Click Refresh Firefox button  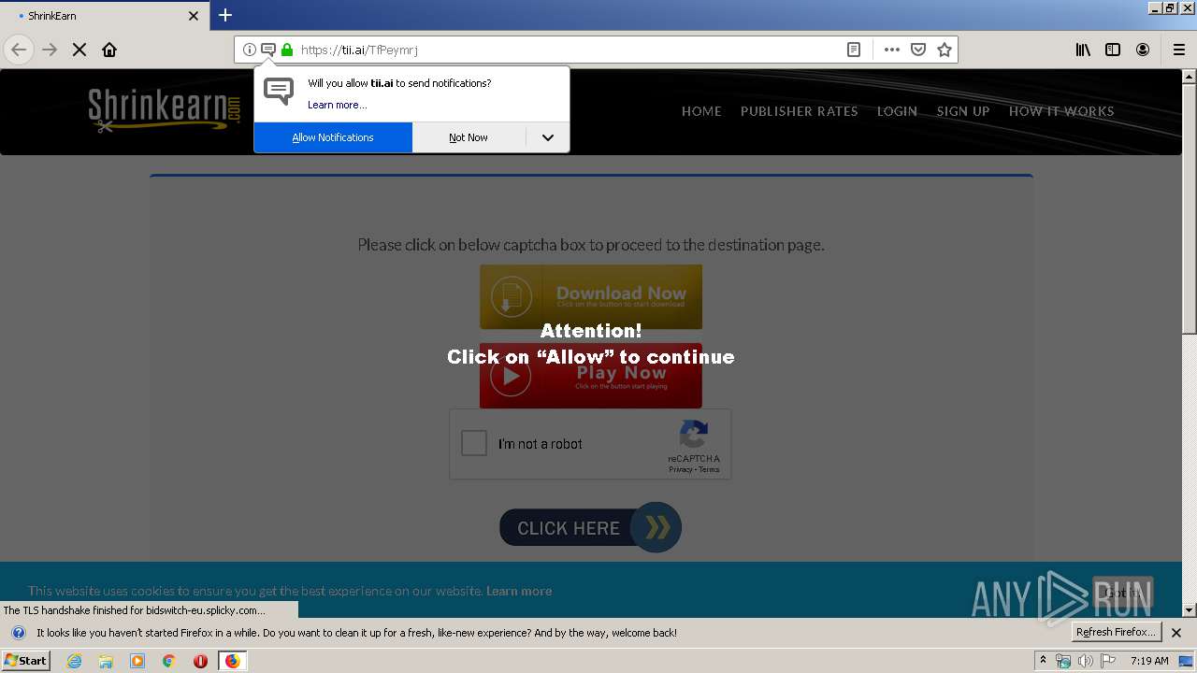coord(1117,632)
